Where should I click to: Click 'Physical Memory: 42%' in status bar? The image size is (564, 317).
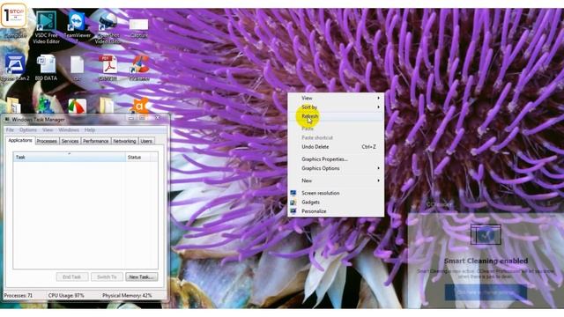click(x=127, y=296)
